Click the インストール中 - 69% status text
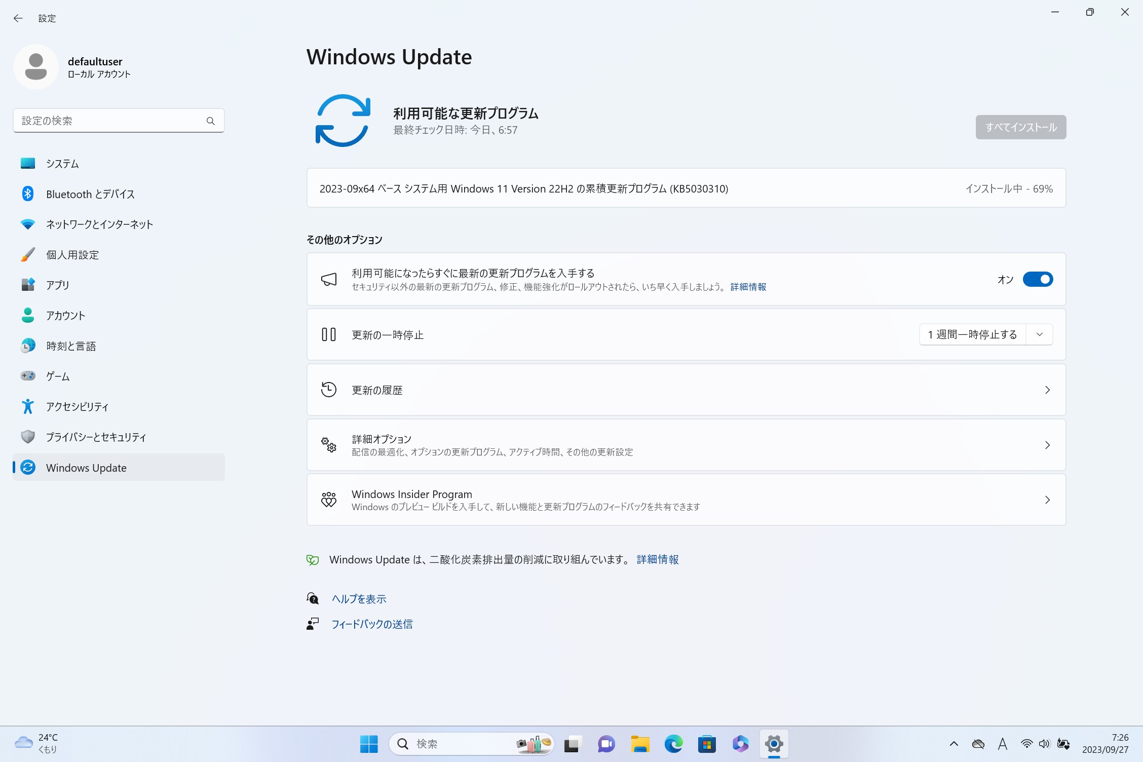Screen dimensions: 1143x762 pos(1009,189)
